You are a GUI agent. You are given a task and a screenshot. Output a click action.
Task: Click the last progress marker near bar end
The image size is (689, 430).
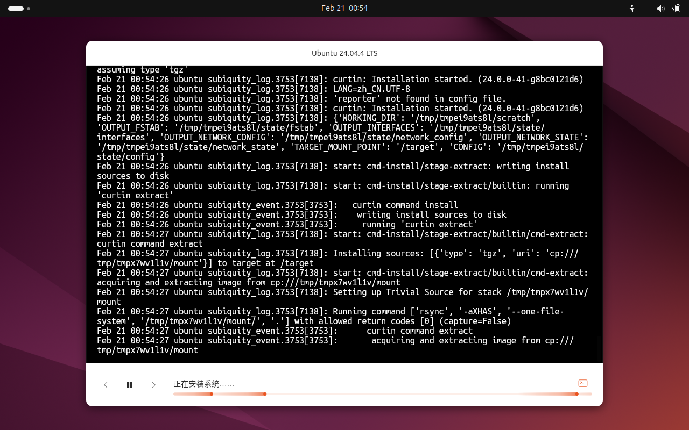tap(576, 394)
